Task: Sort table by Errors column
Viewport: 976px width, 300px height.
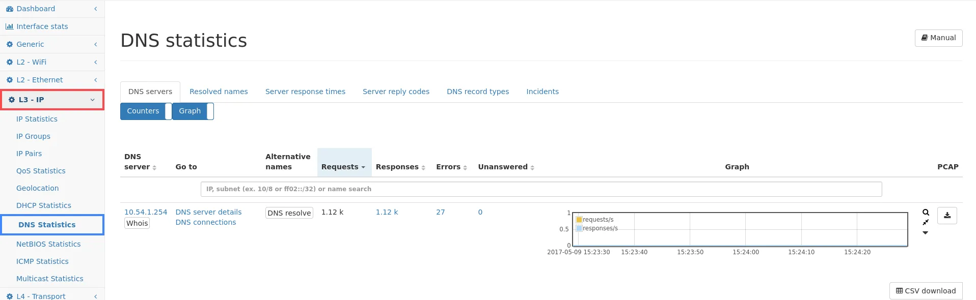Action: (451, 167)
